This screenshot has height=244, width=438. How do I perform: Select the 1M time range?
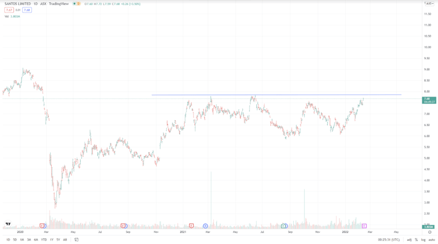[x=22, y=240]
